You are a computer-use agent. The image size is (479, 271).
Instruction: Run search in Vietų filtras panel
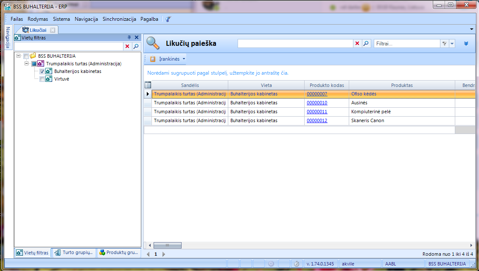136,47
